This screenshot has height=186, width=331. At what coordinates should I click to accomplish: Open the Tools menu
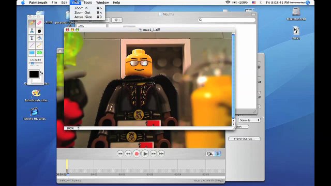coord(87,3)
